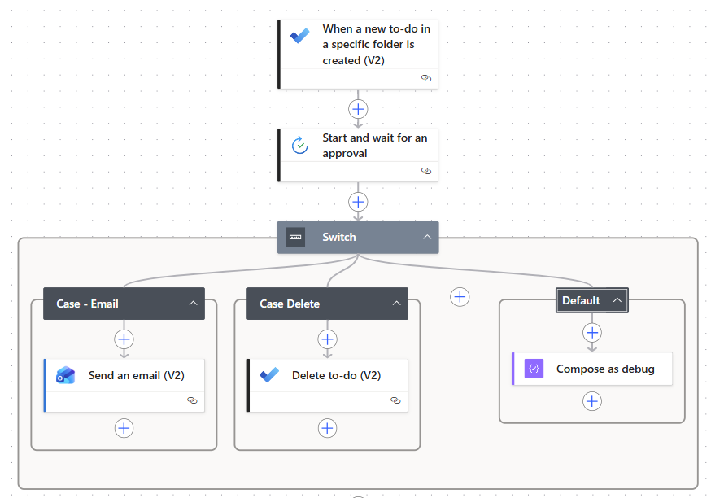Click the Outlook icon on the email action
This screenshot has width=711, height=498.
66,375
